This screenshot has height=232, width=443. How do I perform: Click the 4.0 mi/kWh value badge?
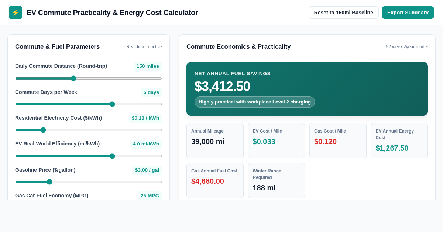pyautogui.click(x=146, y=144)
